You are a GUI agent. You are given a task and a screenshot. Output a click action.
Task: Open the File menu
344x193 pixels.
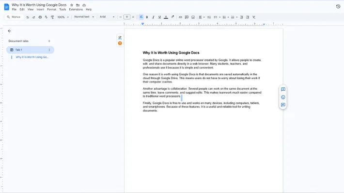14,9
